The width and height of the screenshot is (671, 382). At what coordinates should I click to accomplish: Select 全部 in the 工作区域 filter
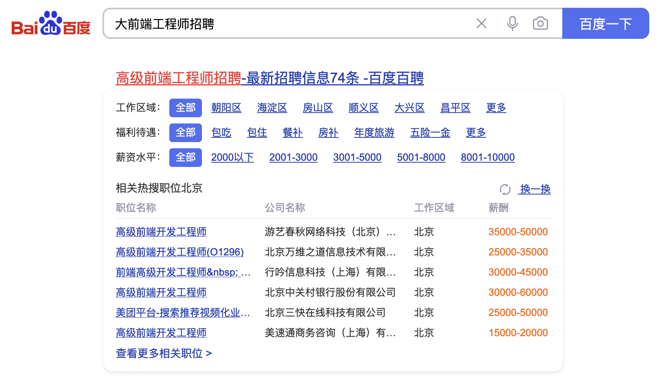(185, 108)
